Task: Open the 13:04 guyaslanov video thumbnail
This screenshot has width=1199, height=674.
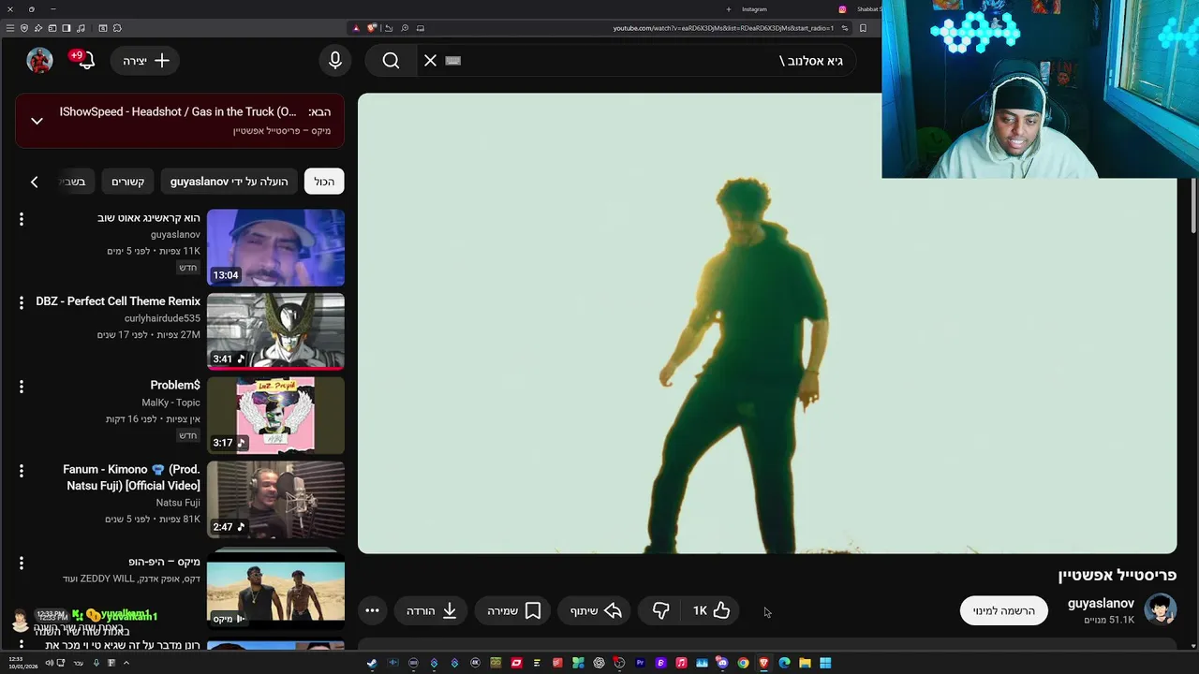Action: [275, 247]
